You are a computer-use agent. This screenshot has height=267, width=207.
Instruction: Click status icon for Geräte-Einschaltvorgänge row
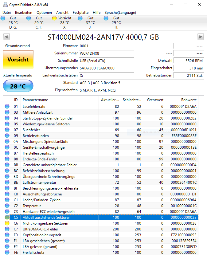7,147
